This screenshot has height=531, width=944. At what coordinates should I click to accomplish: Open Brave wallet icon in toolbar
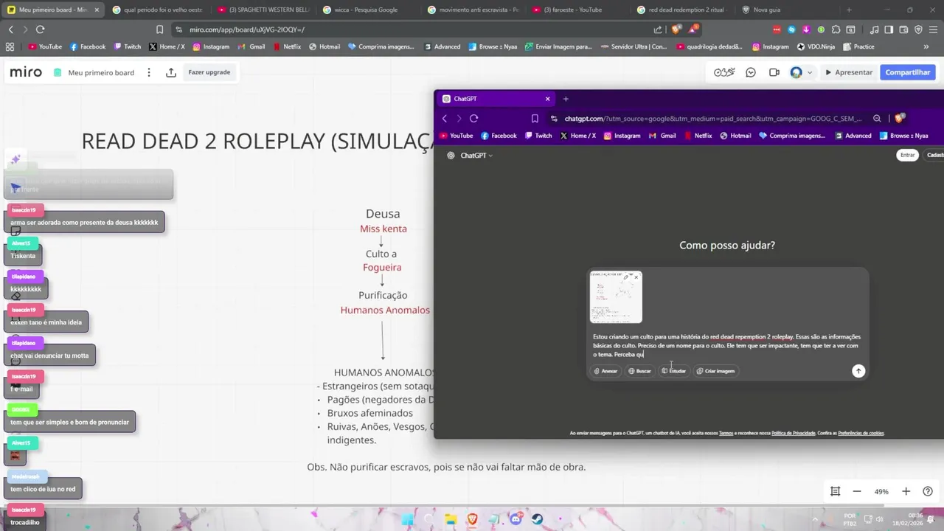pos(903,29)
